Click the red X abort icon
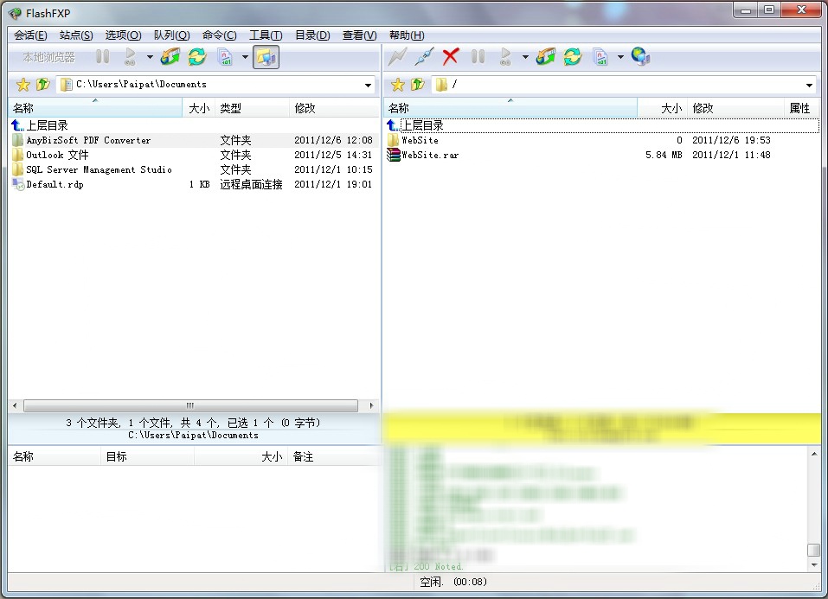This screenshot has width=828, height=599. click(450, 57)
